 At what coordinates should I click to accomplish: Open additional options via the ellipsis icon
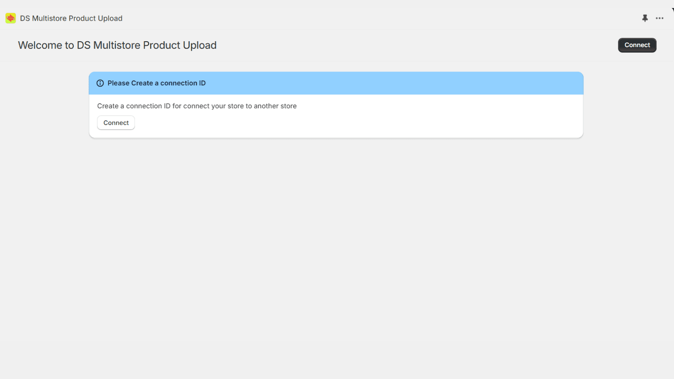pyautogui.click(x=660, y=18)
